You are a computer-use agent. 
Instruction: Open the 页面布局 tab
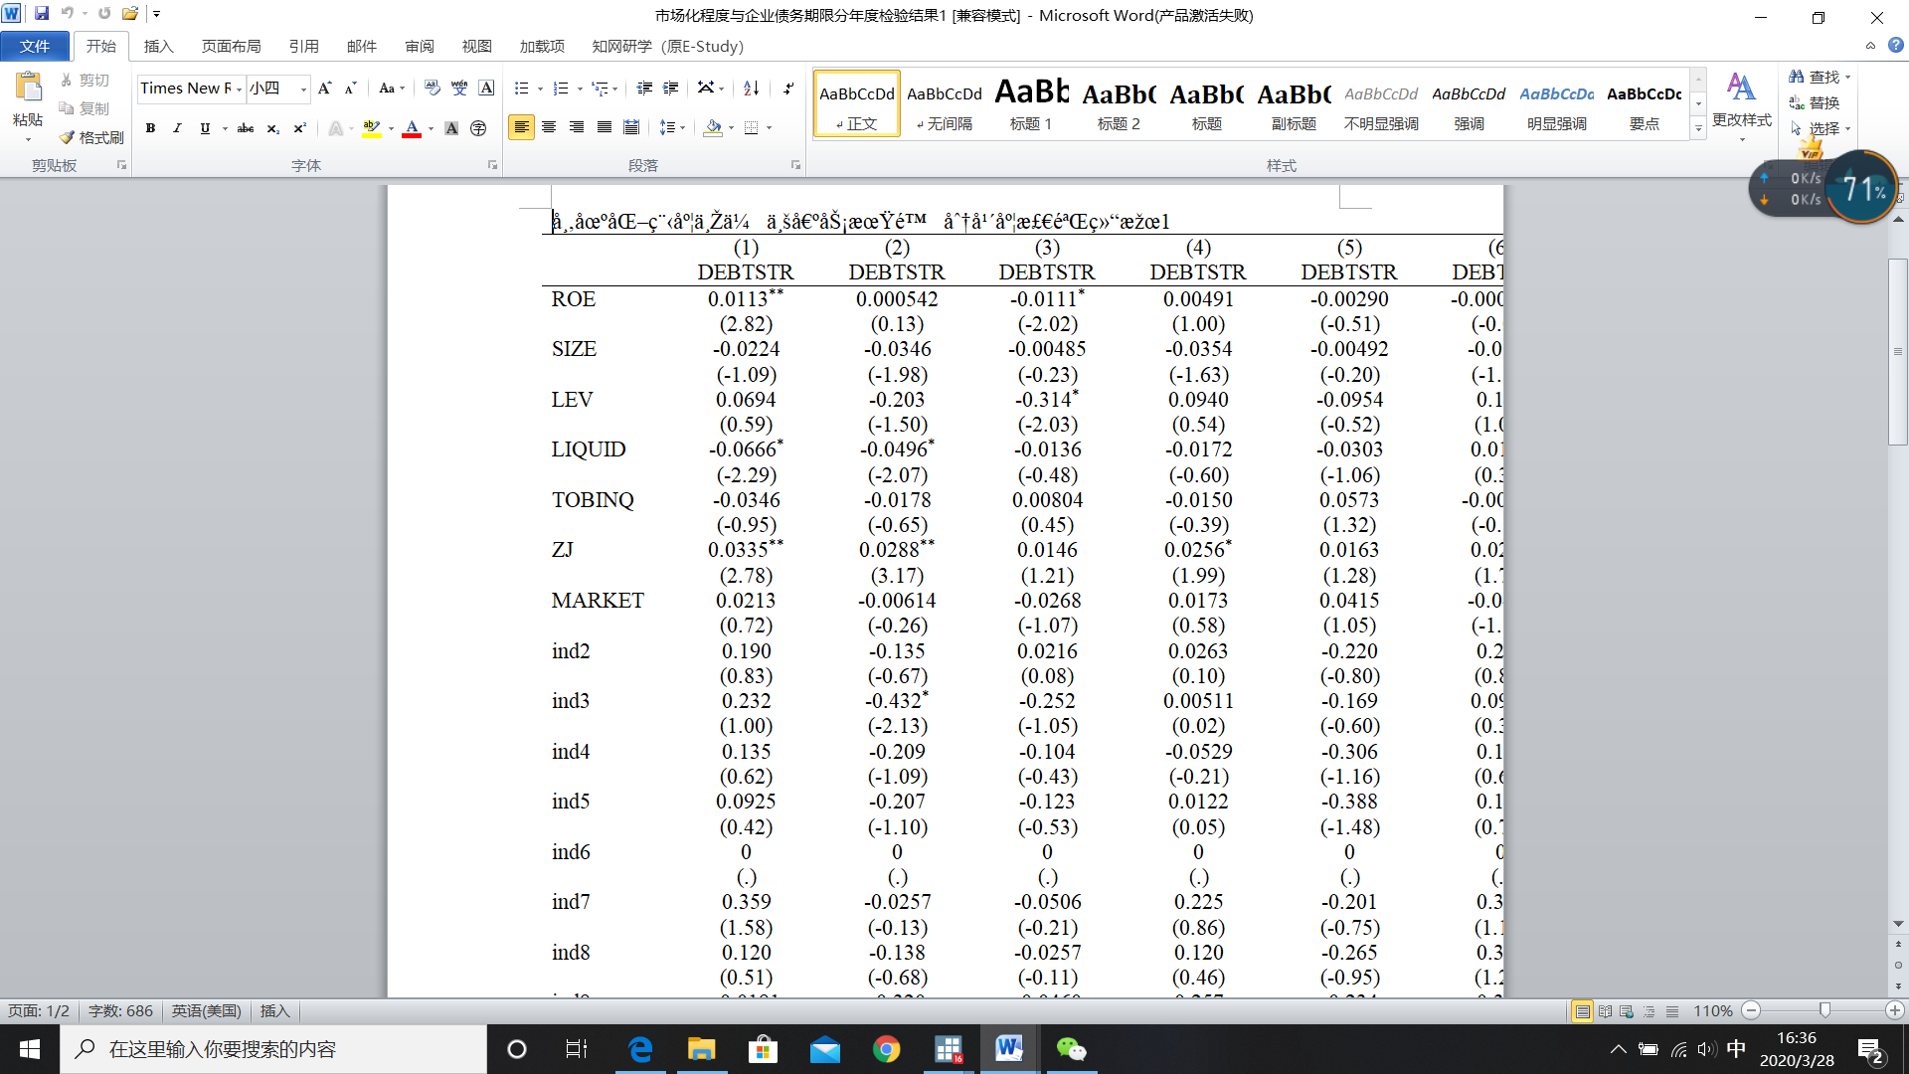[231, 47]
